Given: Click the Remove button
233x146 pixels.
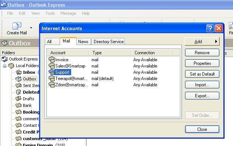Looking at the screenshot, I should click(202, 53).
